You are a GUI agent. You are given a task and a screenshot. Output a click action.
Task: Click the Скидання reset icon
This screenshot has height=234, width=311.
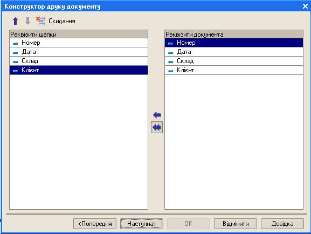pos(40,21)
